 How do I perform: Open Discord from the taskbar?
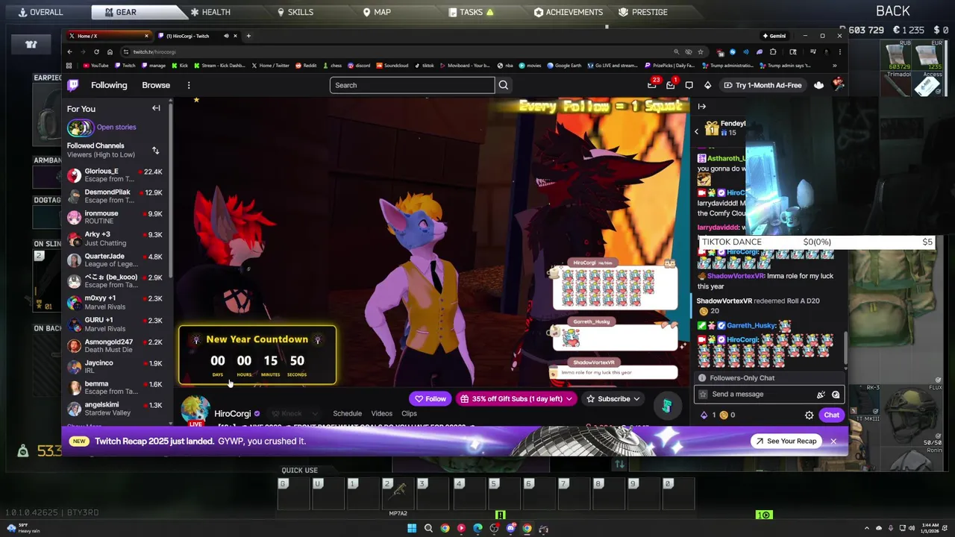pos(510,529)
